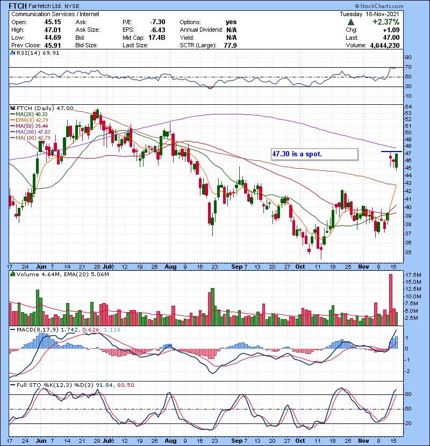Select the Open value 45.15
This screenshot has height=446, width=430.
pos(53,22)
